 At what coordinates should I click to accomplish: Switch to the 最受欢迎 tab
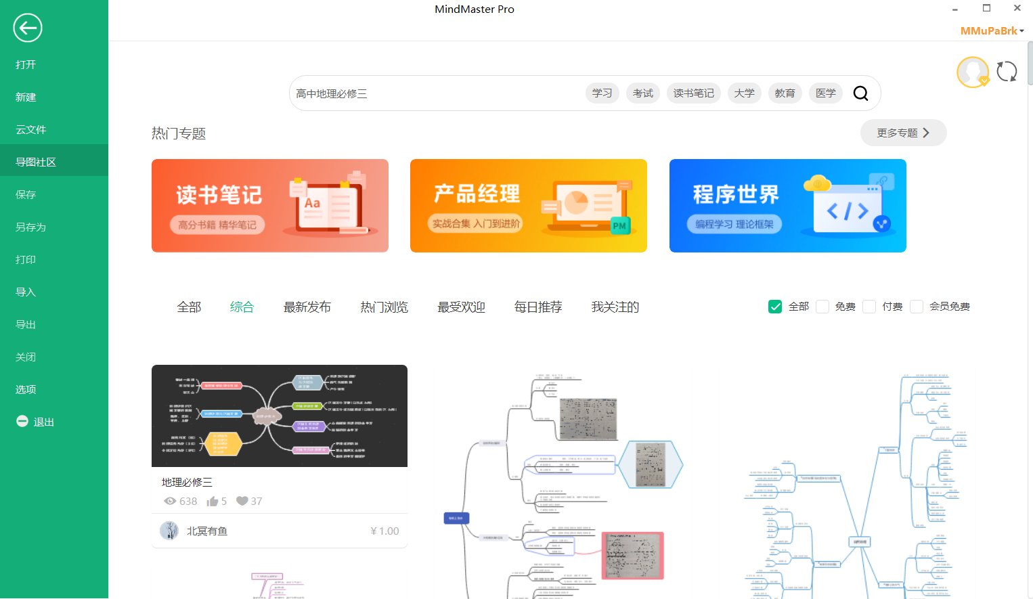(462, 307)
